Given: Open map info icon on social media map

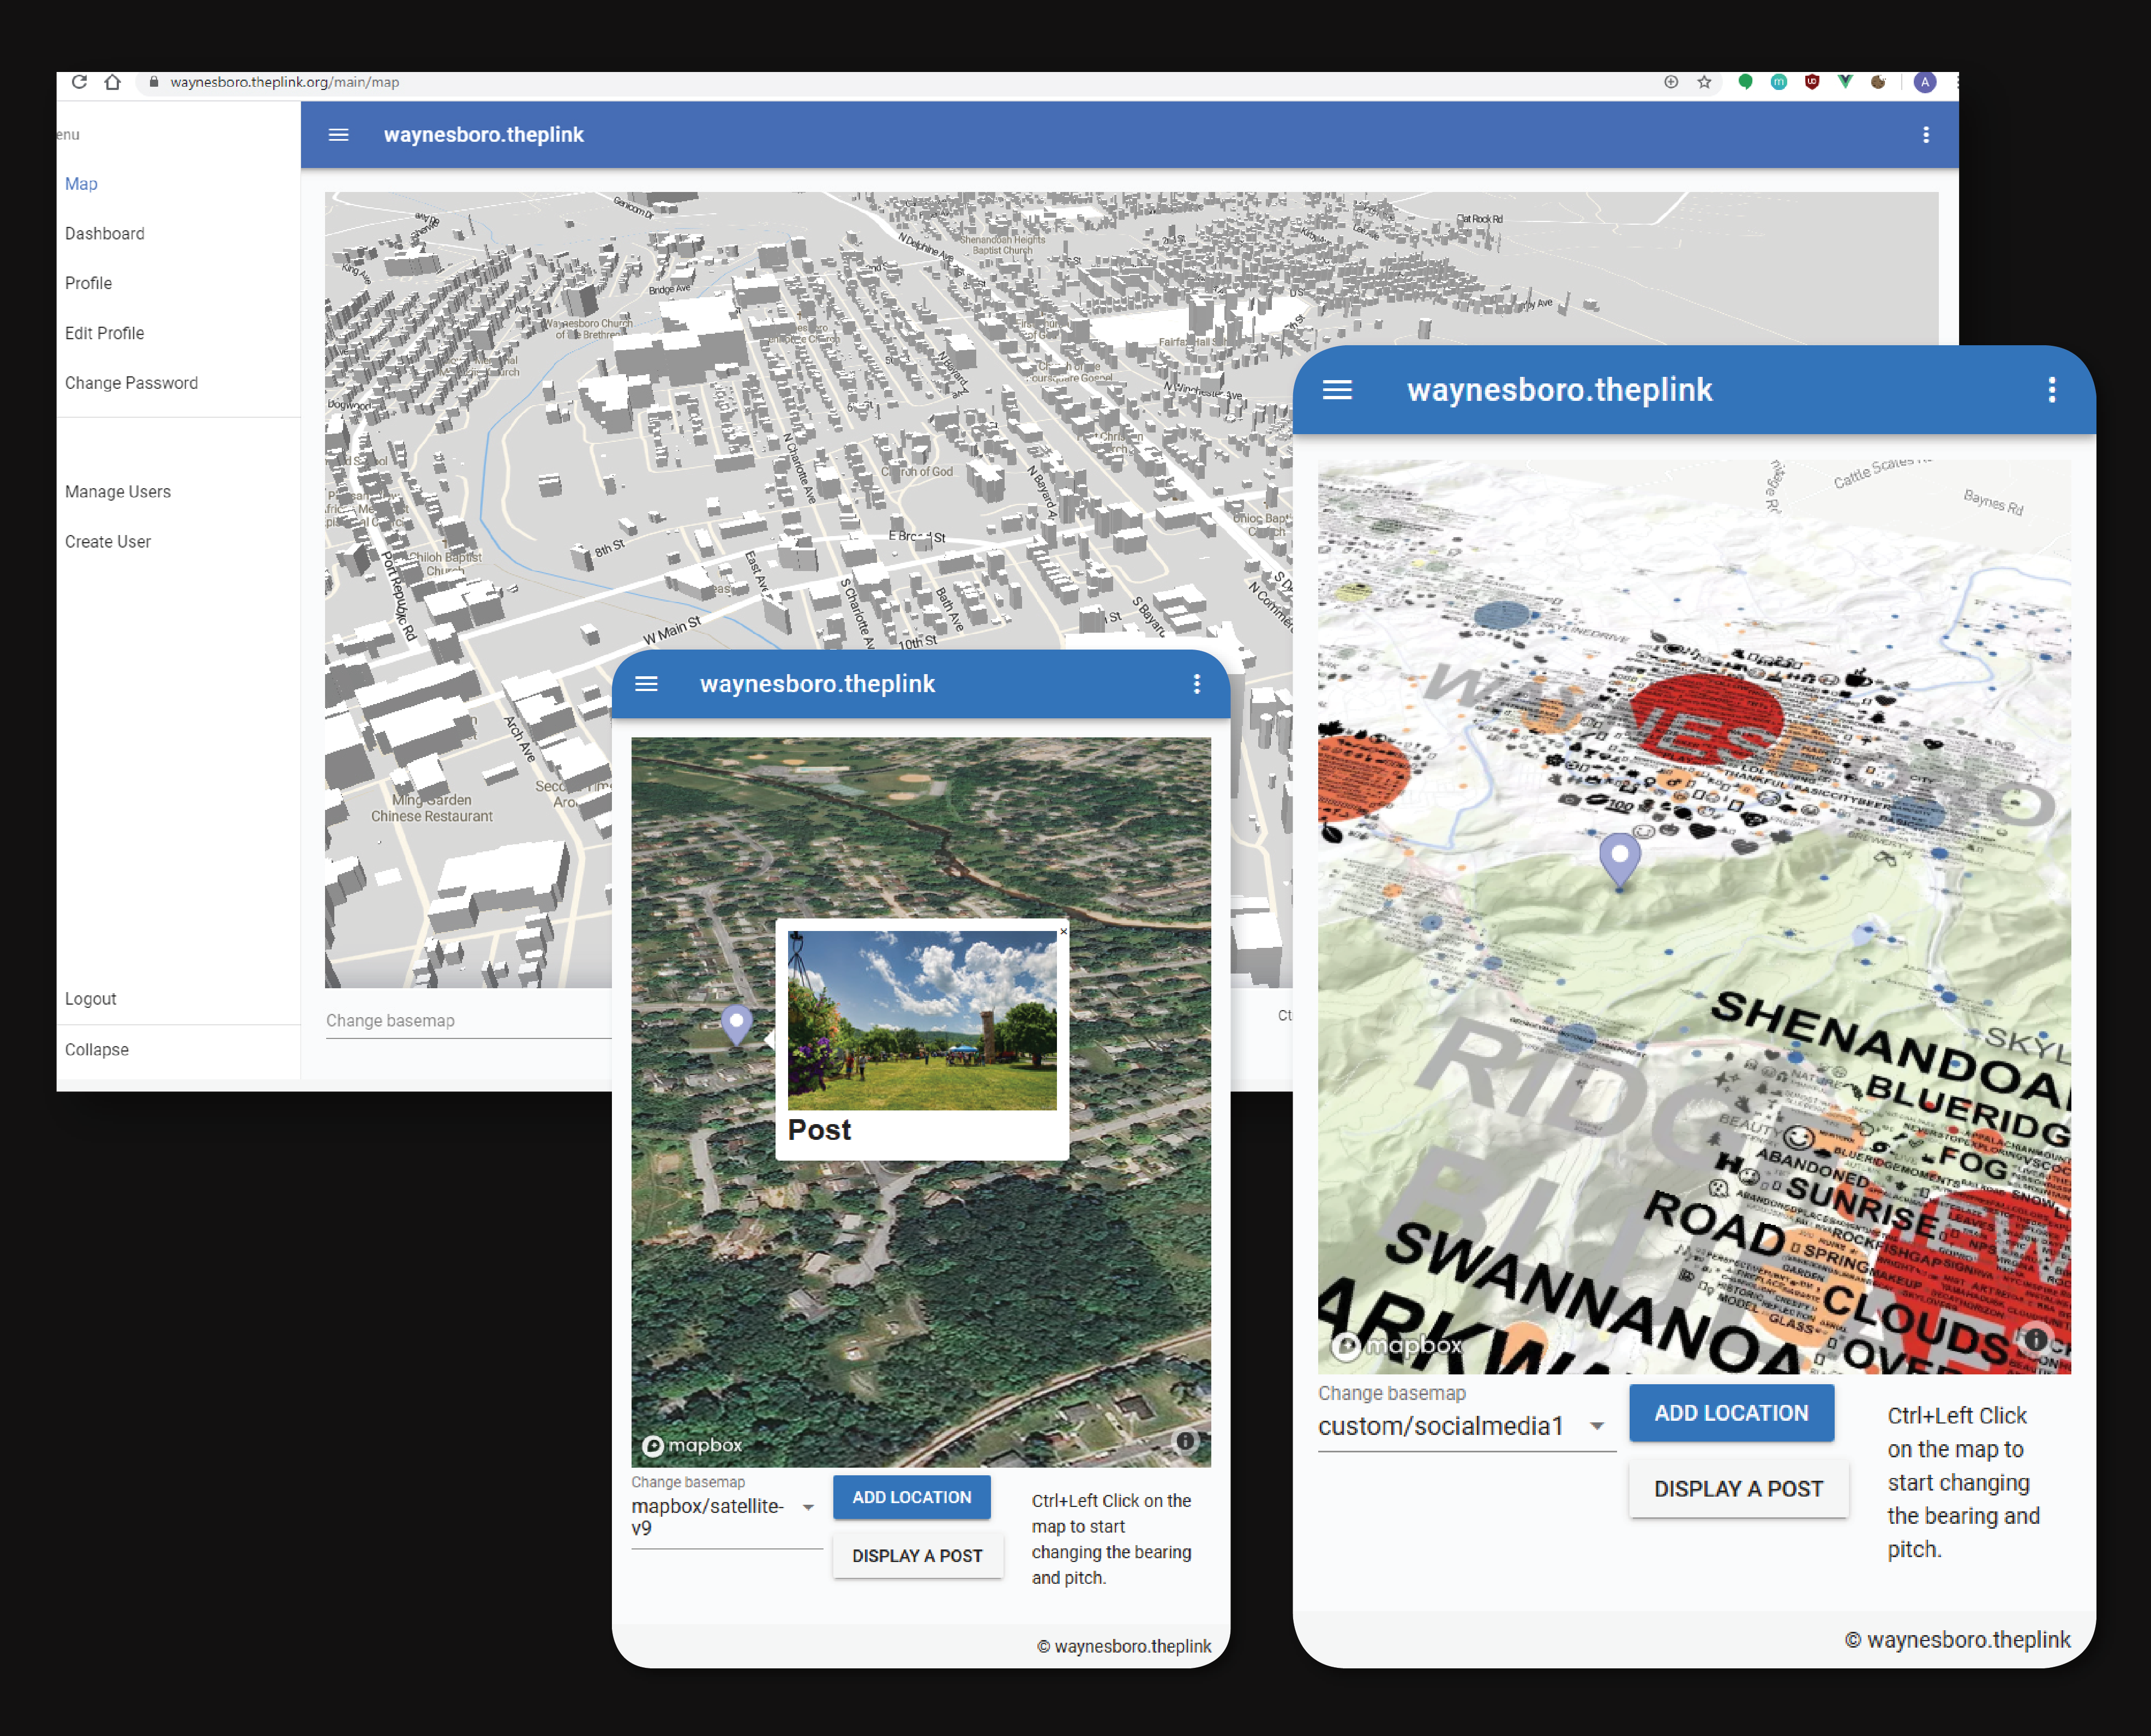Looking at the screenshot, I should click(x=2035, y=1339).
